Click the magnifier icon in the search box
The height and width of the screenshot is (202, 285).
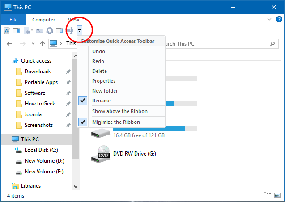[272, 44]
